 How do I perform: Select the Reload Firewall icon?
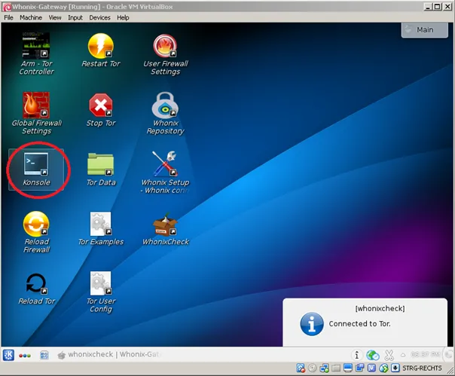point(36,232)
